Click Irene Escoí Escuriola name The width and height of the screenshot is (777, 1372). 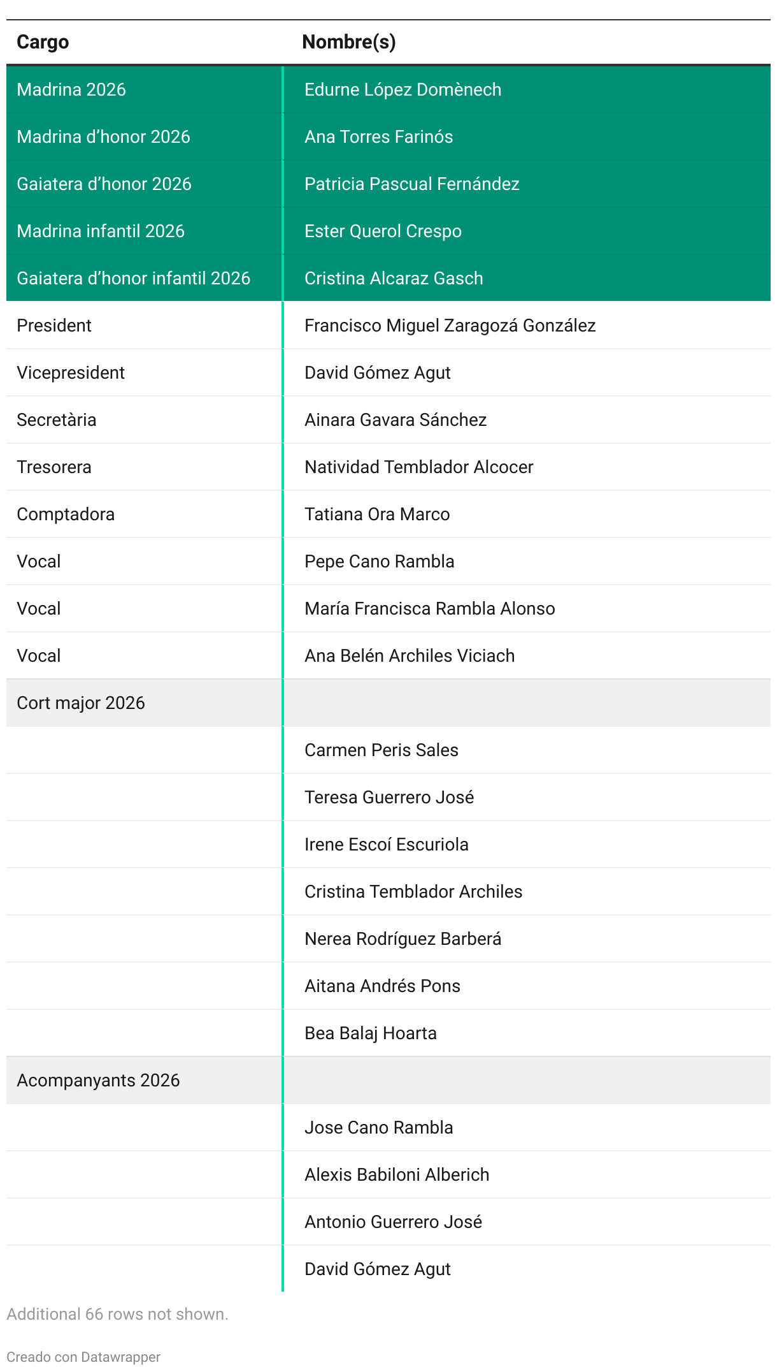[x=386, y=844]
